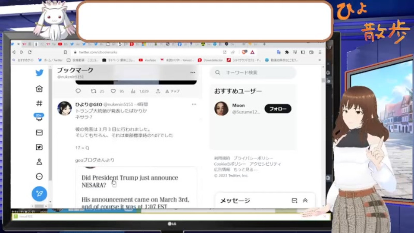Click the goo blog card headline about NESARA
Image resolution: width=414 pixels, height=233 pixels.
click(130, 181)
